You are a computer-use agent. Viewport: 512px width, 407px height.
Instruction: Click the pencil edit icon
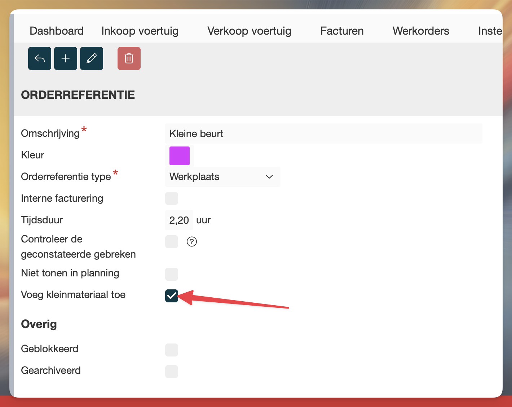[92, 58]
